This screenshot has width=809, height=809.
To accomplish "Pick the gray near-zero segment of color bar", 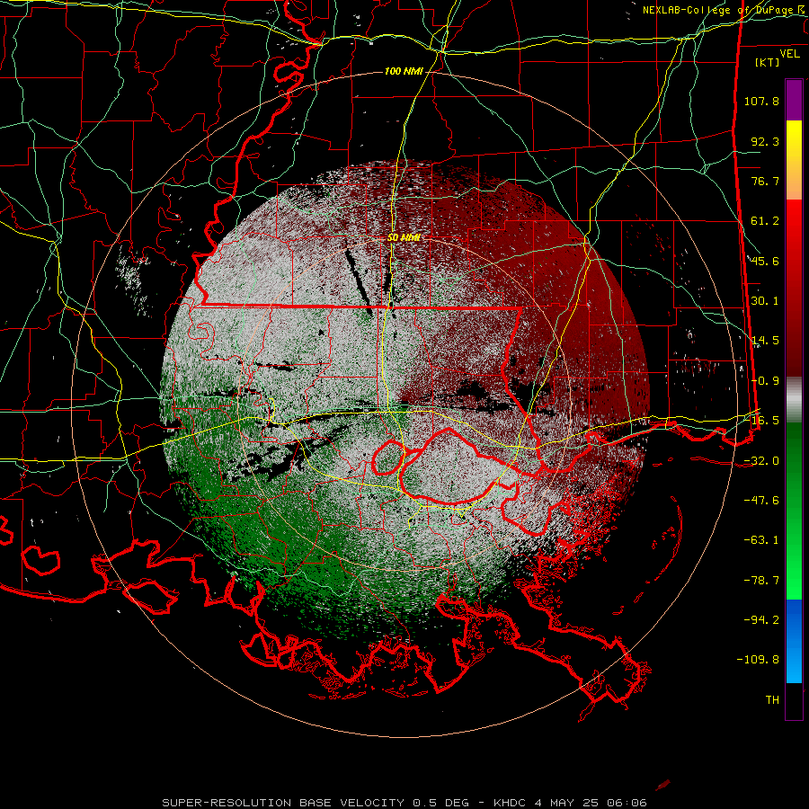I will point(794,400).
